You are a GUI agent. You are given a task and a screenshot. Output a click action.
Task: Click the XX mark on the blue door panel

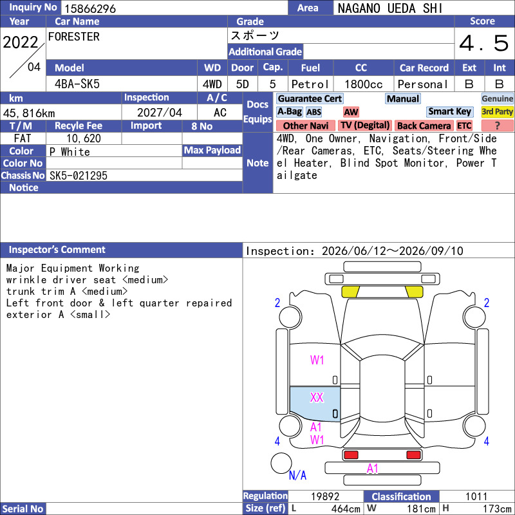317,397
